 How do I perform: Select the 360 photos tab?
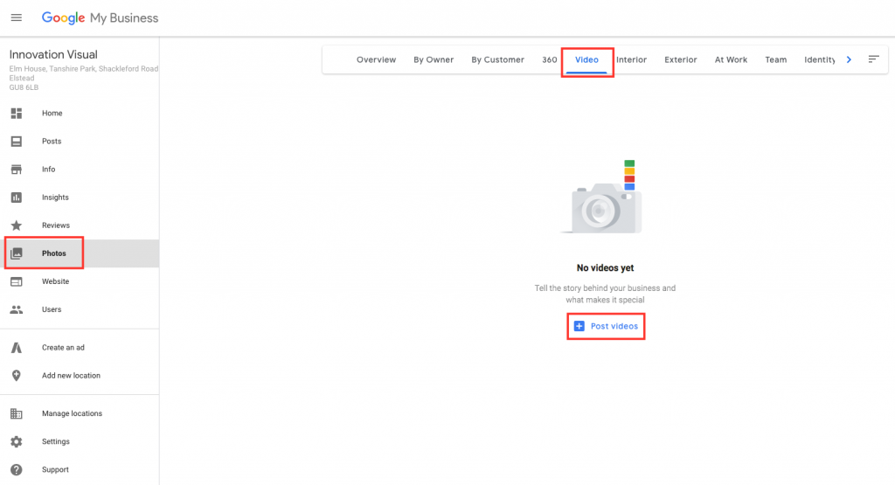pyautogui.click(x=549, y=60)
